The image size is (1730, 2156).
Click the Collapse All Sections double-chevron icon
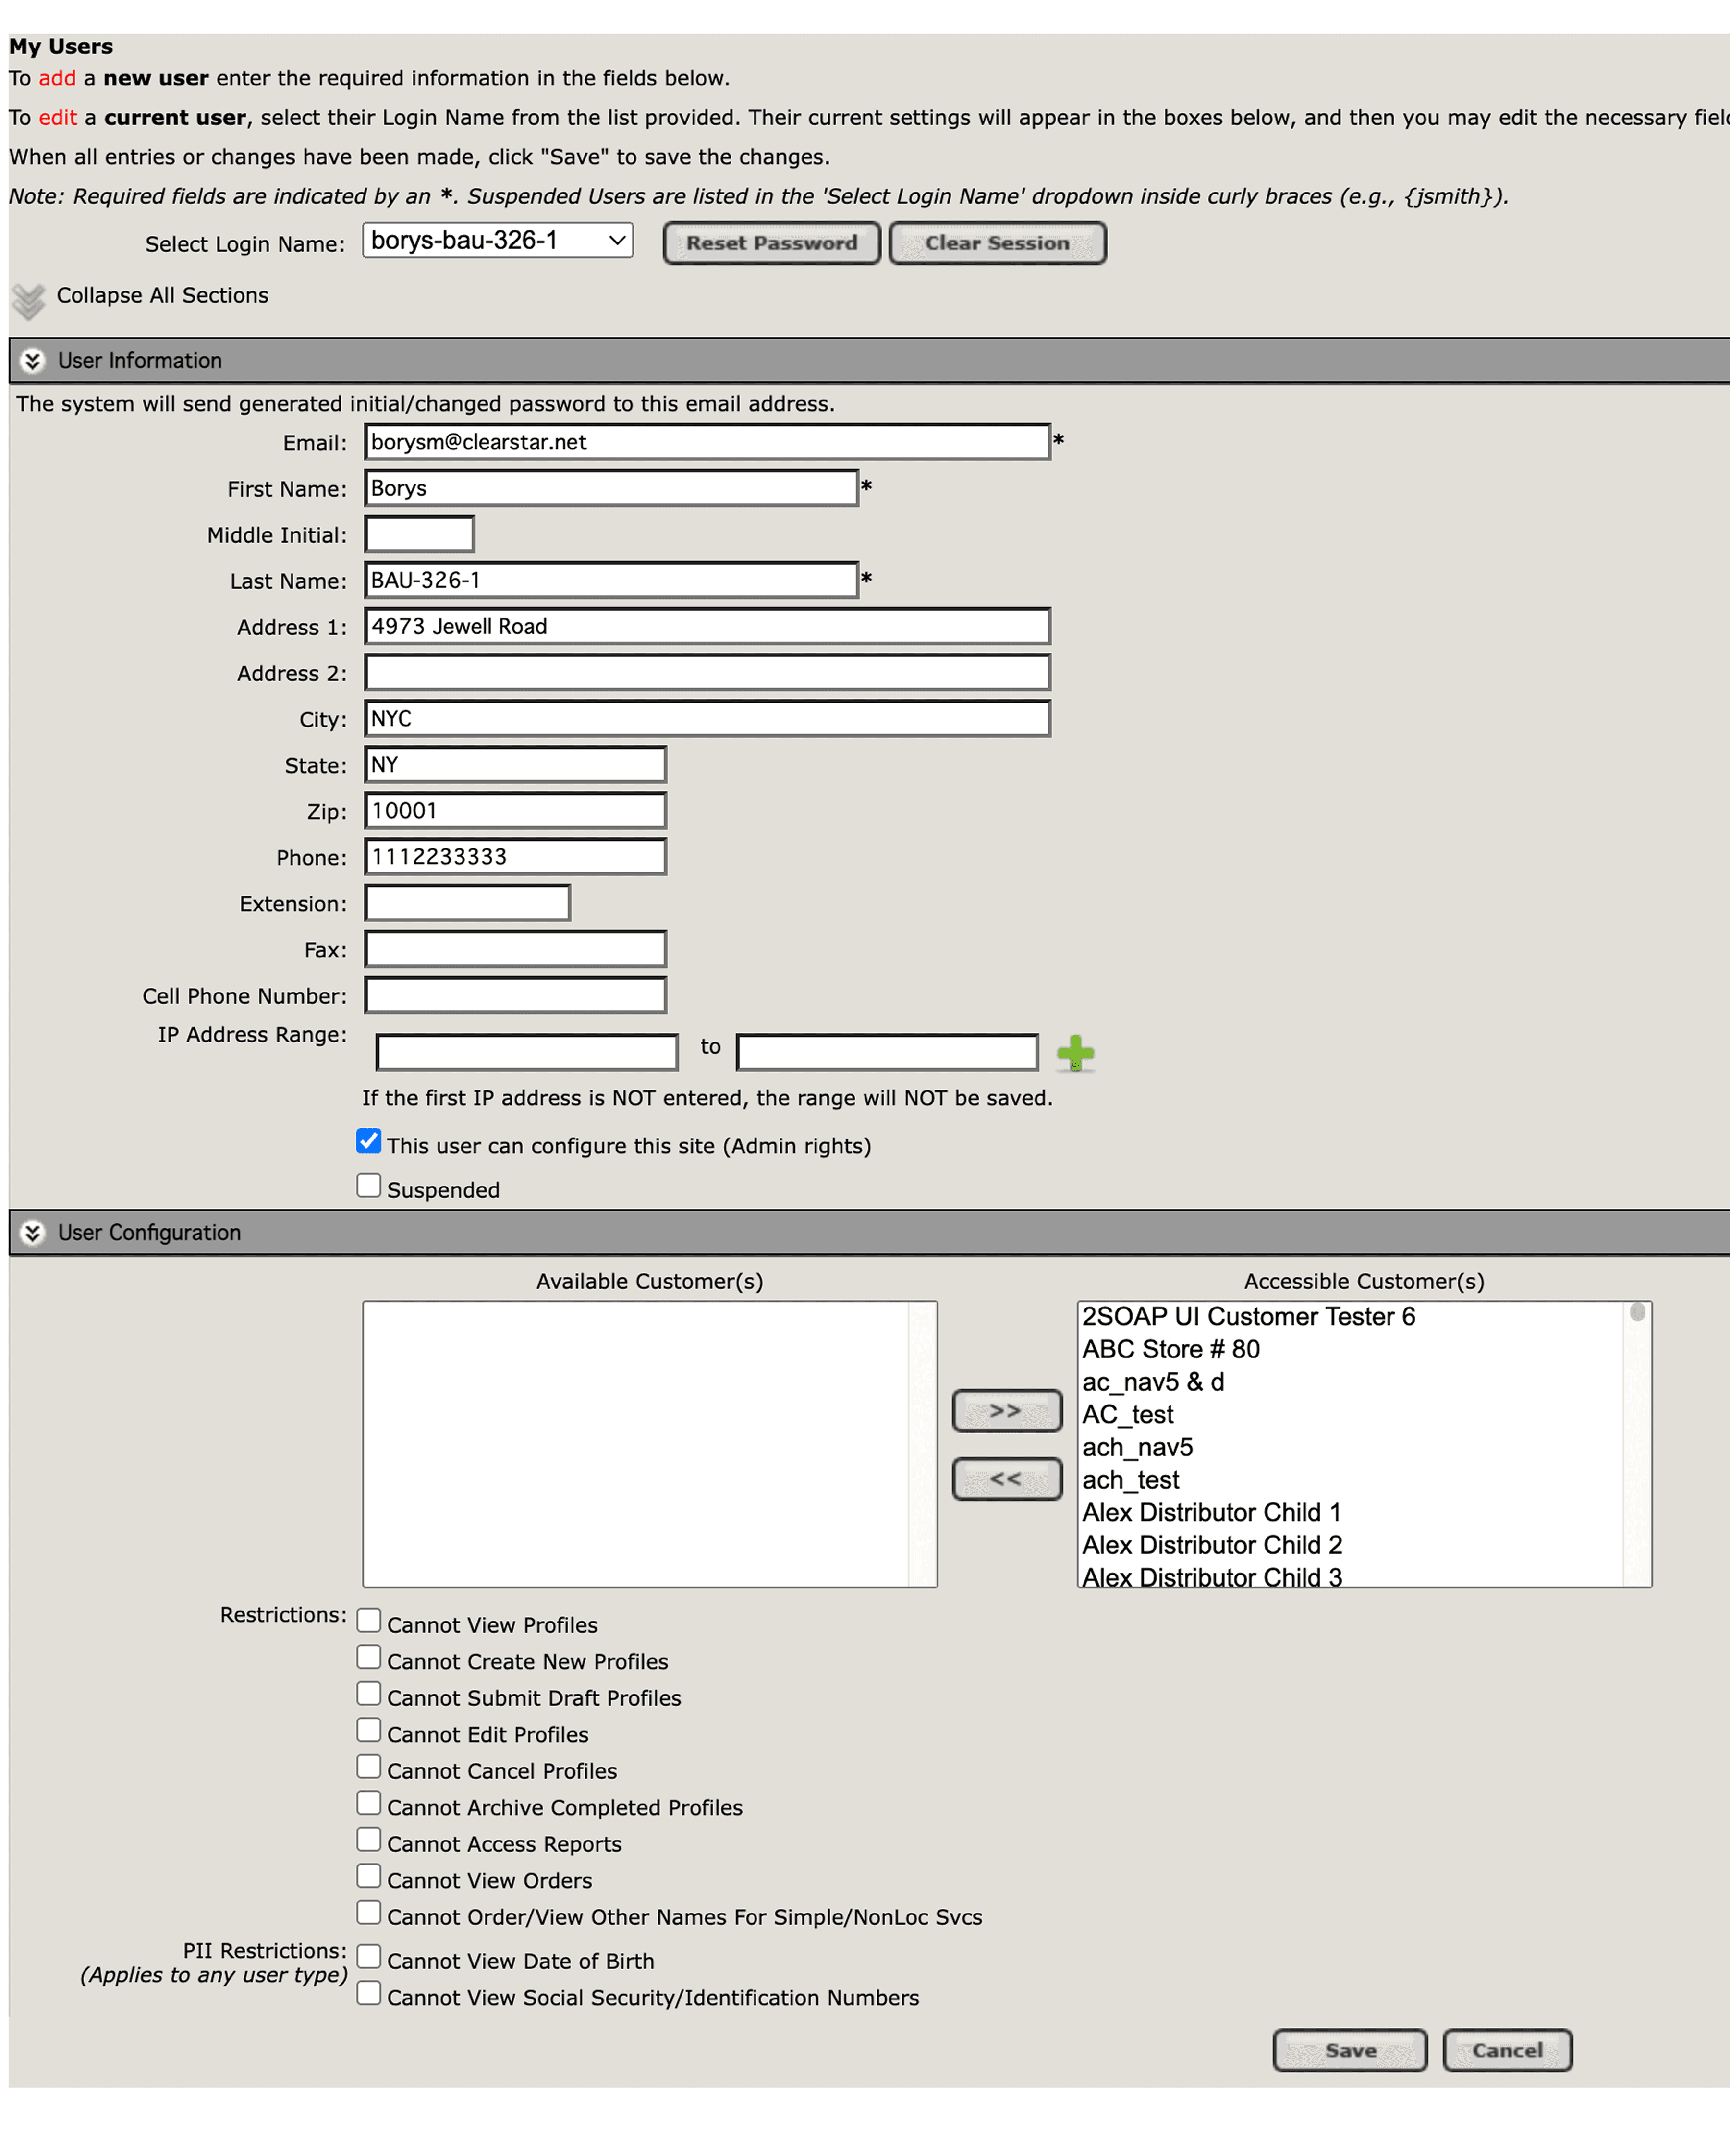29,299
